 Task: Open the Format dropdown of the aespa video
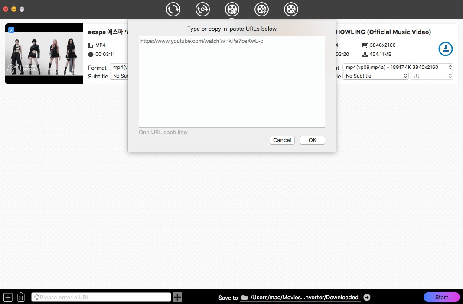click(119, 67)
